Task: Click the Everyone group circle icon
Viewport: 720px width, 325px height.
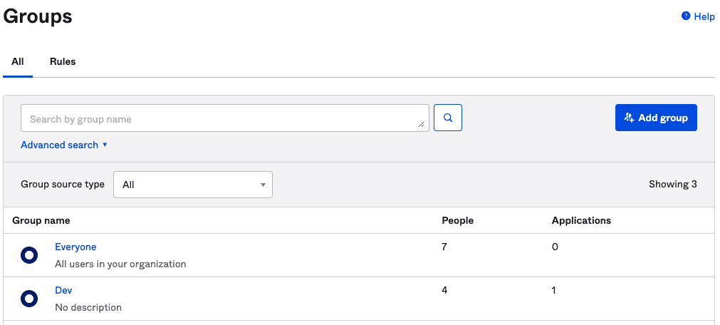Action: pyautogui.click(x=29, y=255)
